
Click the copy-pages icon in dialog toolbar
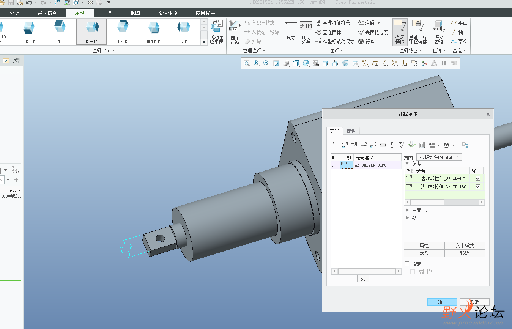pos(465,145)
